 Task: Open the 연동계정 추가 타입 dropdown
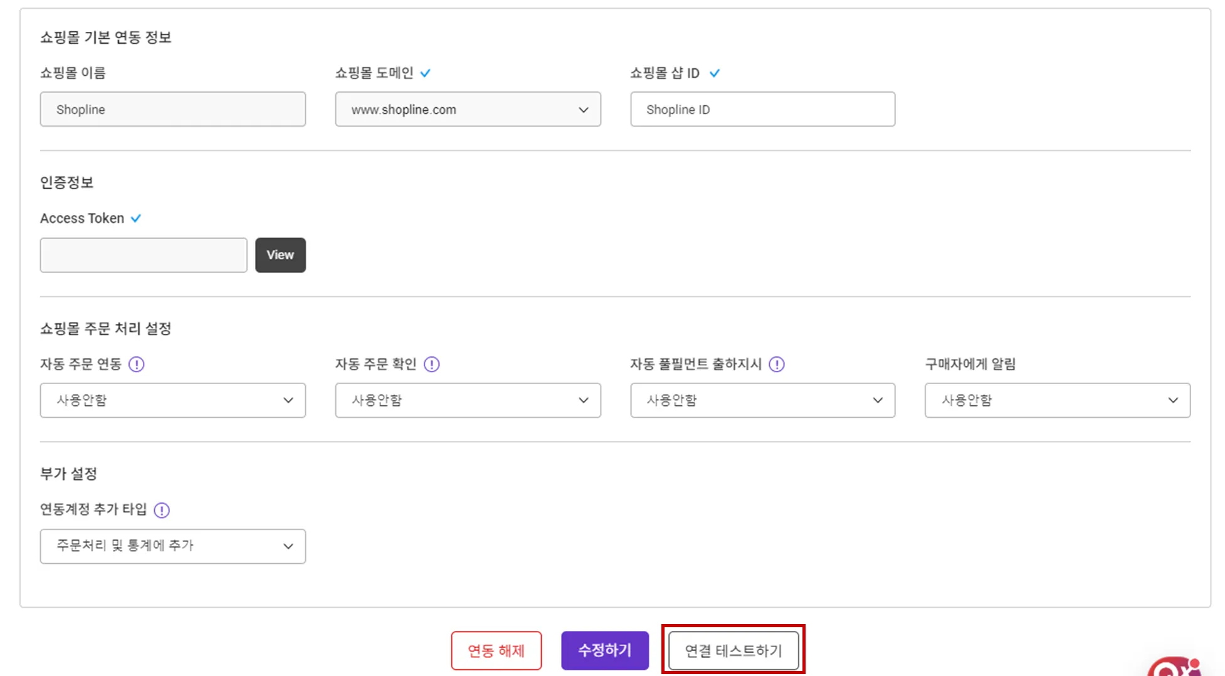coord(172,546)
